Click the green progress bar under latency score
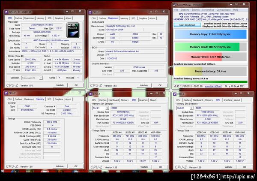The image size is (257, 181). tap(210, 82)
